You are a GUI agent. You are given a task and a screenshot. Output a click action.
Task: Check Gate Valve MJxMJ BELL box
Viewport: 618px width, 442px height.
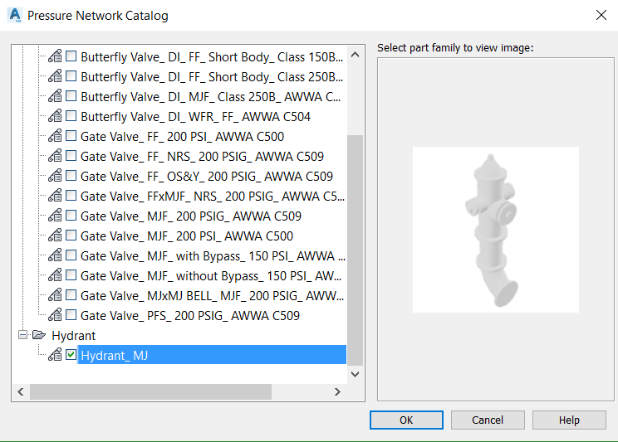coord(71,294)
